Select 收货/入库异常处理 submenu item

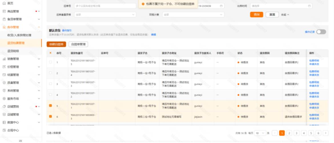point(19,35)
